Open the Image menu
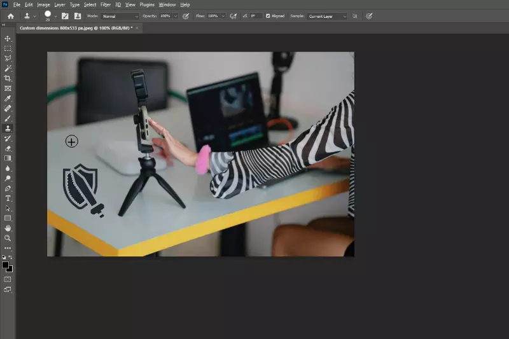509x339 pixels. pos(43,5)
